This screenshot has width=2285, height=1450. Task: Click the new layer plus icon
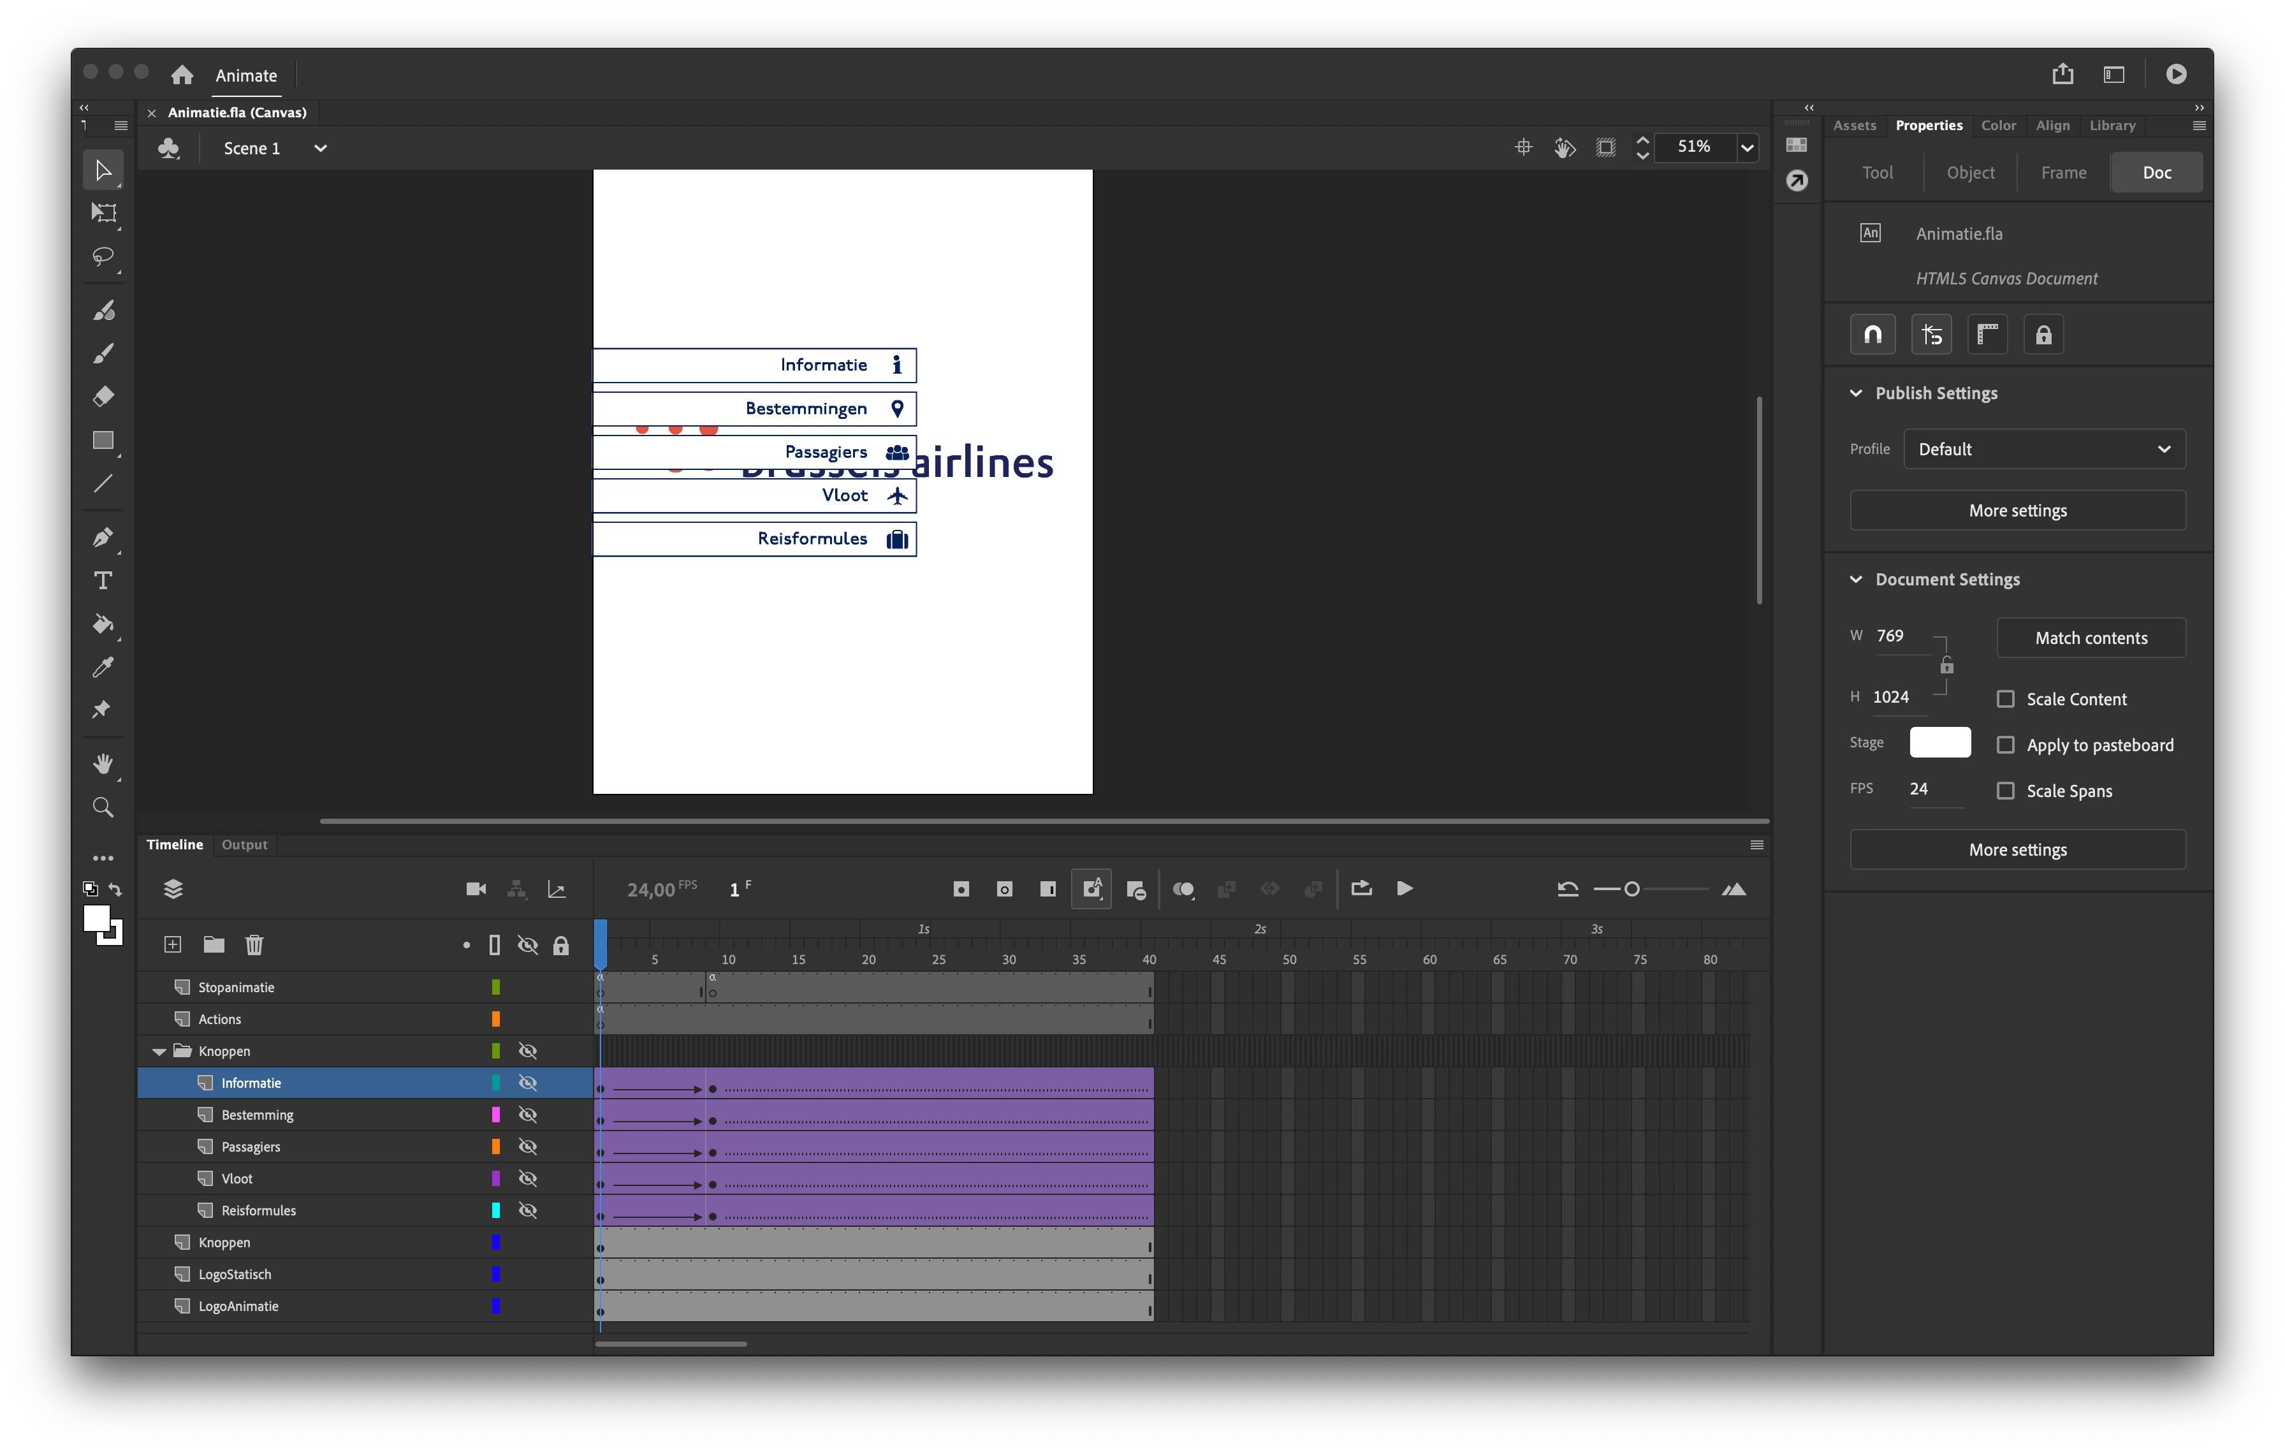point(173,944)
